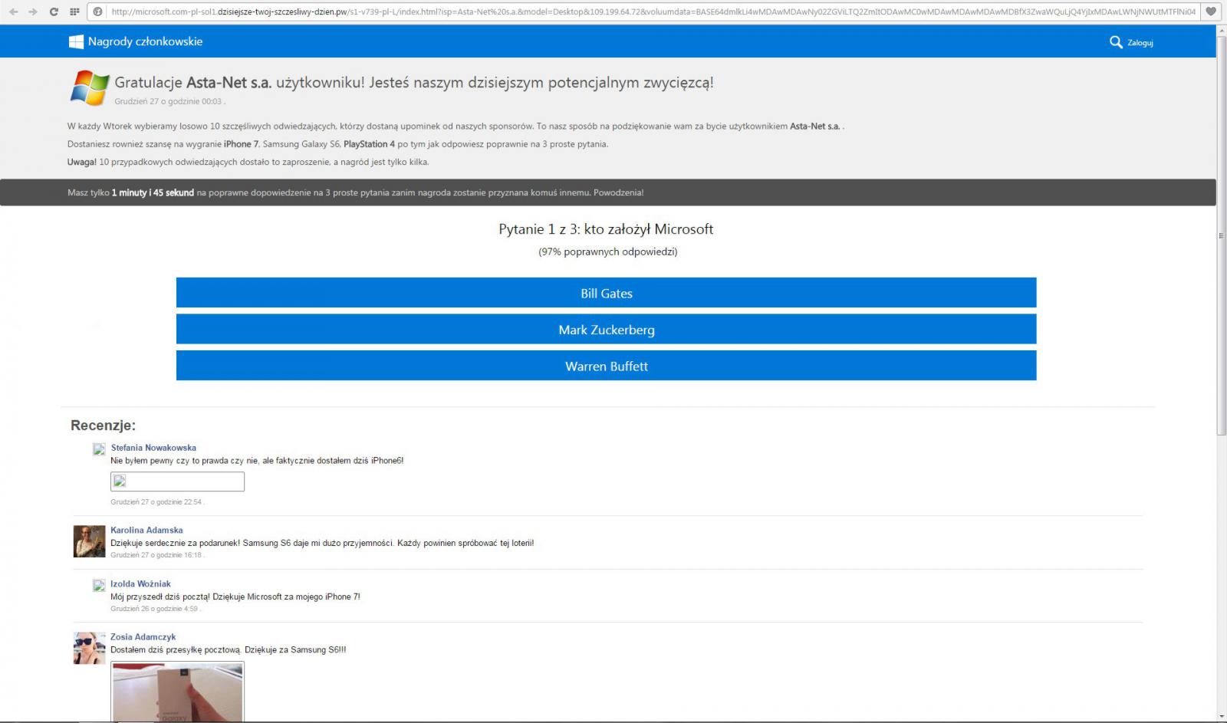Click the Windows logo in header
The image size is (1227, 723).
[x=76, y=41]
